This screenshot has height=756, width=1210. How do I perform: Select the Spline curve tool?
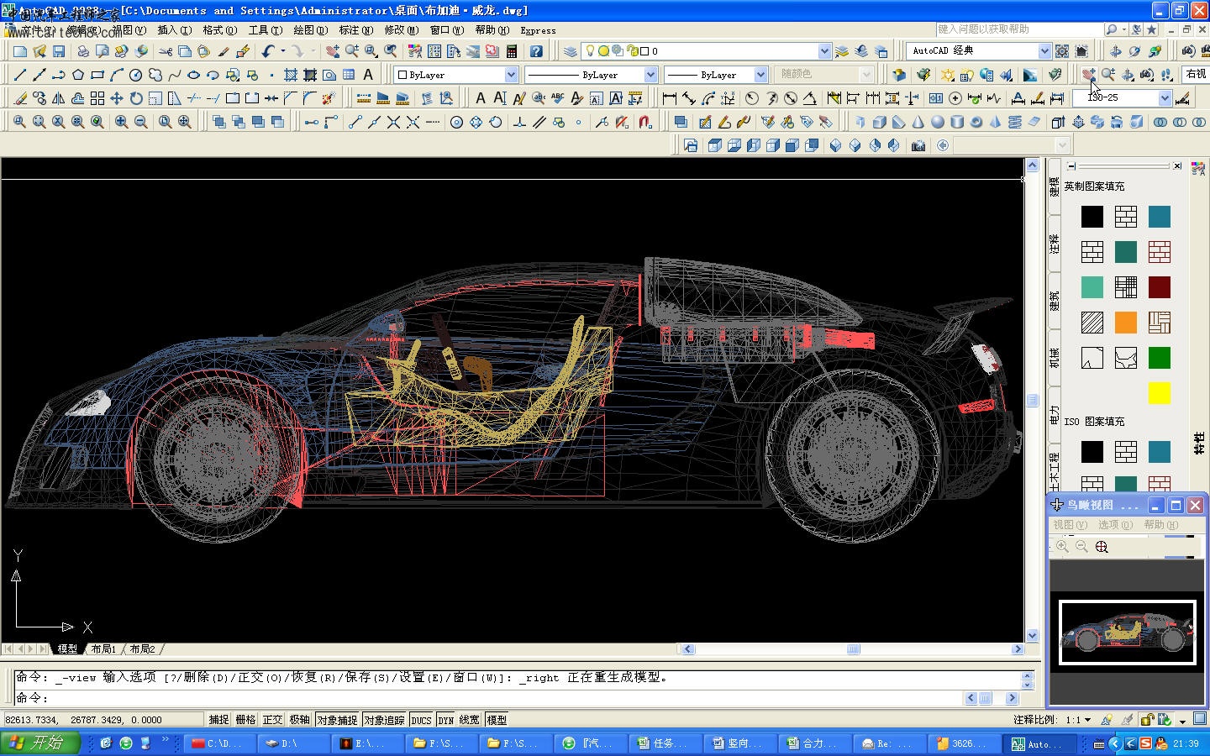click(x=175, y=75)
